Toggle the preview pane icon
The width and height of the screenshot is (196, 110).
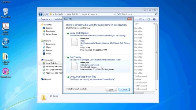pyautogui.click(x=149, y=19)
